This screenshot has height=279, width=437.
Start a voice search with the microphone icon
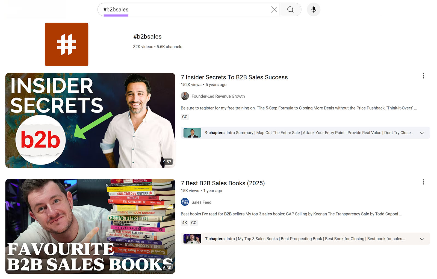tap(313, 9)
